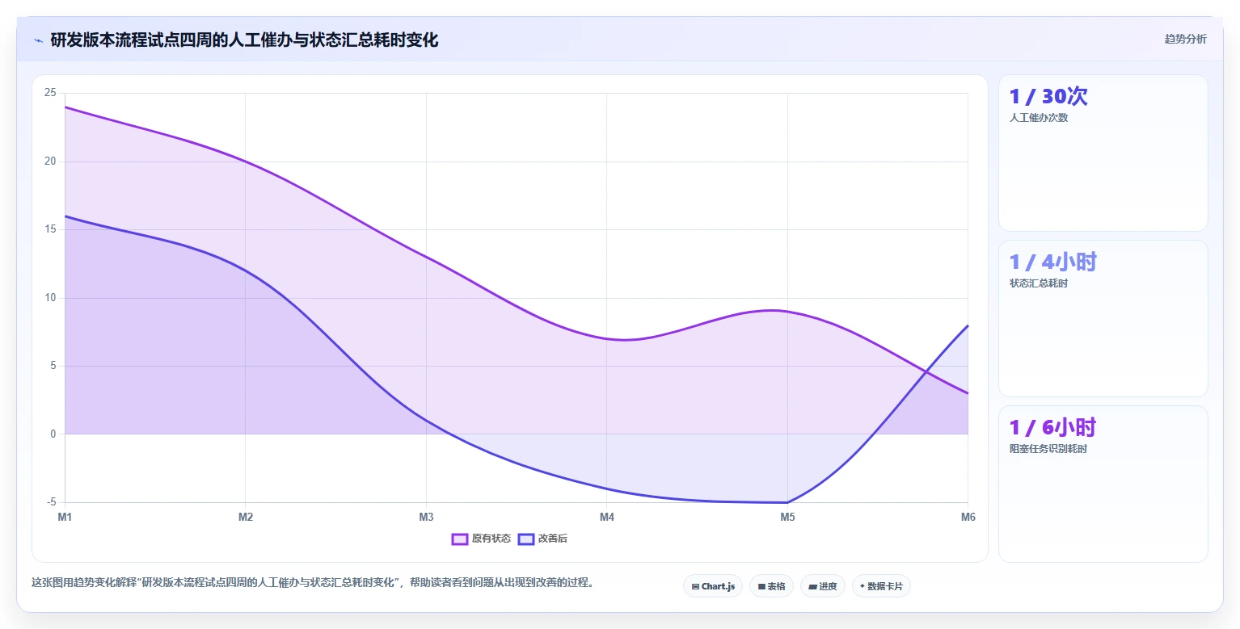Click the trend icon beside the title
Screen dimensions: 1240x629
(38, 40)
